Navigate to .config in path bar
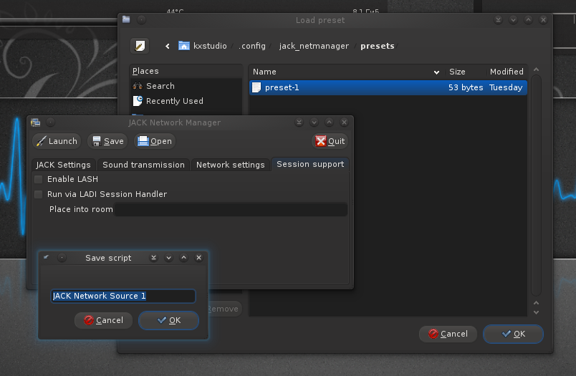Viewport: 576px width, 376px height. click(252, 46)
